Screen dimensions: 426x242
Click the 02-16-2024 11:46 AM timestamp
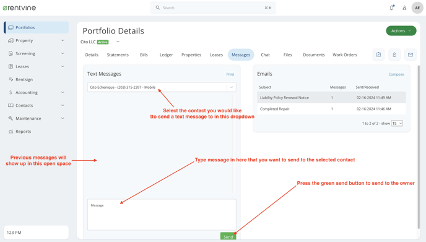tap(374, 109)
